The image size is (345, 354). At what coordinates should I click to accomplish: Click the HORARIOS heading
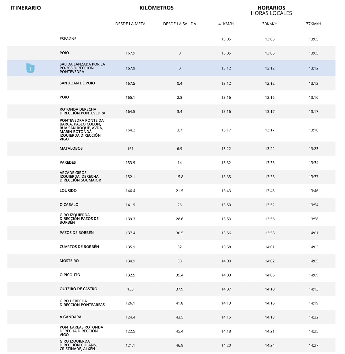click(x=271, y=8)
